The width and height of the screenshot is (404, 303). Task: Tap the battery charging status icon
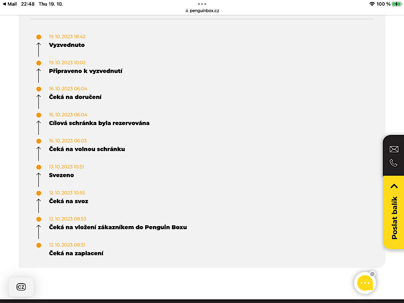[397, 4]
